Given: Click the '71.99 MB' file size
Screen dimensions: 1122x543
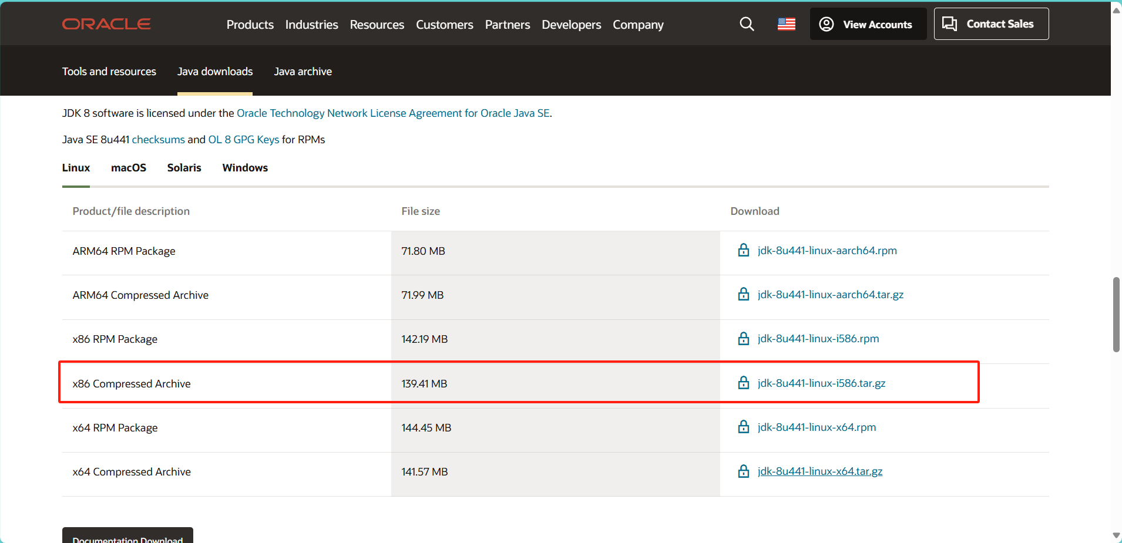Looking at the screenshot, I should pos(423,295).
